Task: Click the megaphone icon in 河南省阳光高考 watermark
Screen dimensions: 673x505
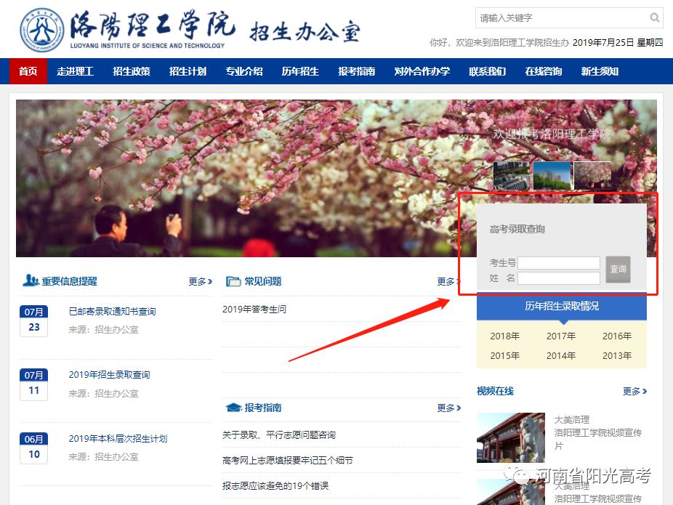Action: tap(517, 473)
